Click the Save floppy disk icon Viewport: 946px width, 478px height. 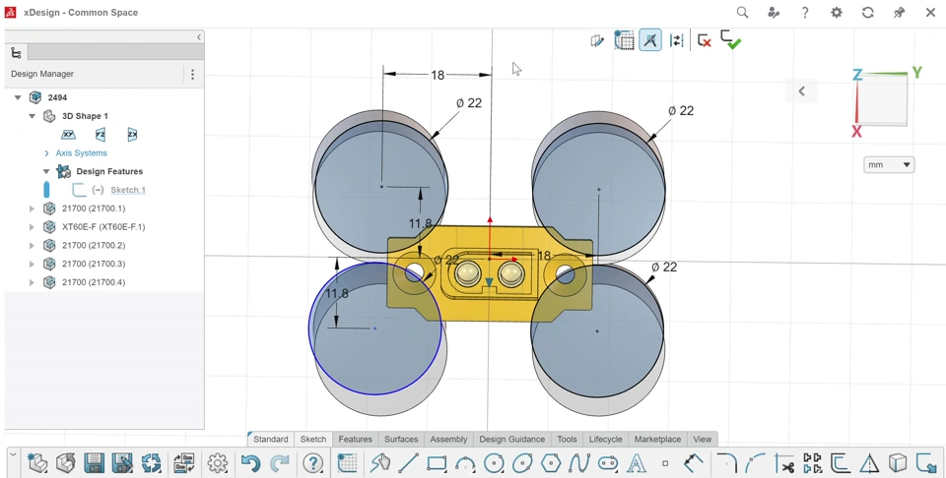pyautogui.click(x=94, y=463)
